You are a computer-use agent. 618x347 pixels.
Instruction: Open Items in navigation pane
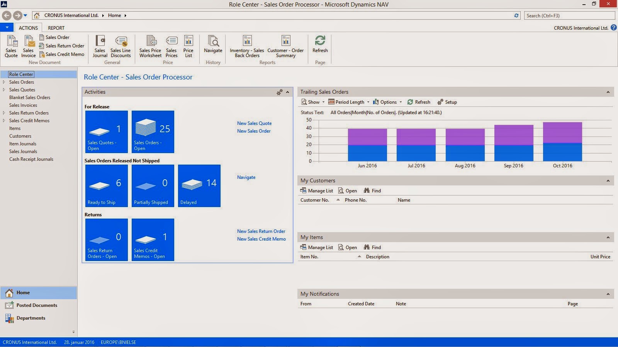15,128
